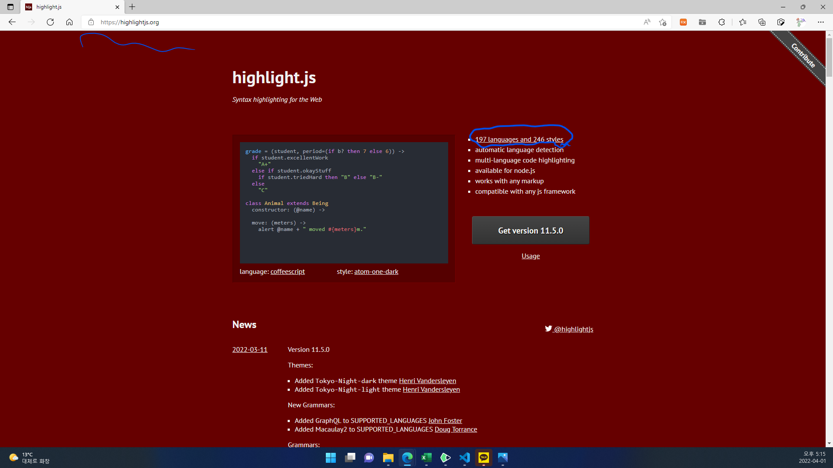Open Windows Start menu
Screen dimensions: 833x468
[331, 458]
